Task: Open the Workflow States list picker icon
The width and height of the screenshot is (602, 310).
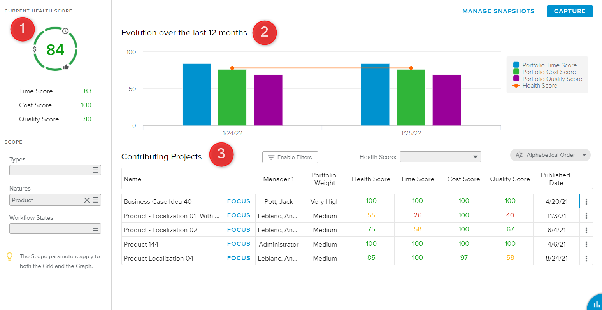Action: pos(95,229)
